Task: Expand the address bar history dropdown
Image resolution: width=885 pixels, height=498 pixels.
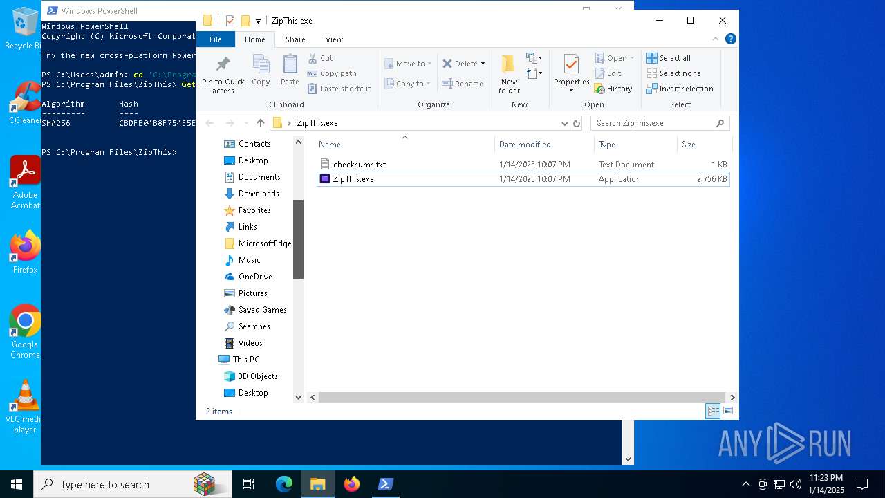Action: pos(564,123)
